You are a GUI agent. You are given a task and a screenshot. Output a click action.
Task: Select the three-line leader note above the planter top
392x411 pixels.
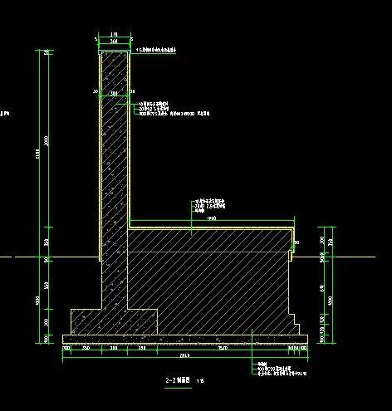210,206
